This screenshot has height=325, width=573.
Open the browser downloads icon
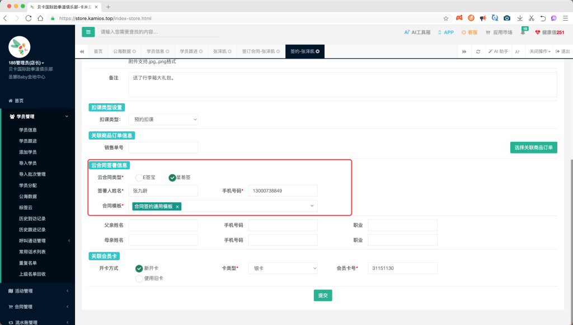[x=520, y=18]
